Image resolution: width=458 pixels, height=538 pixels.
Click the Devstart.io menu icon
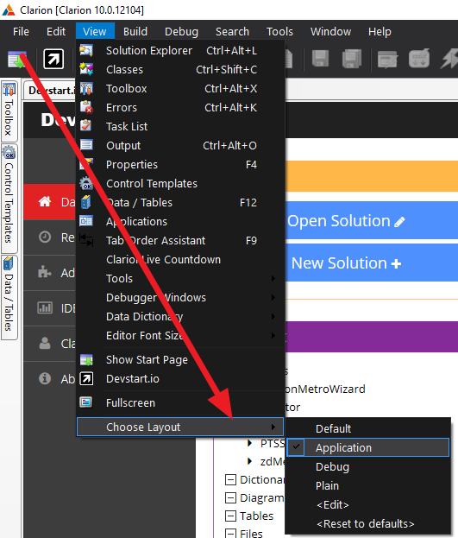pos(86,378)
